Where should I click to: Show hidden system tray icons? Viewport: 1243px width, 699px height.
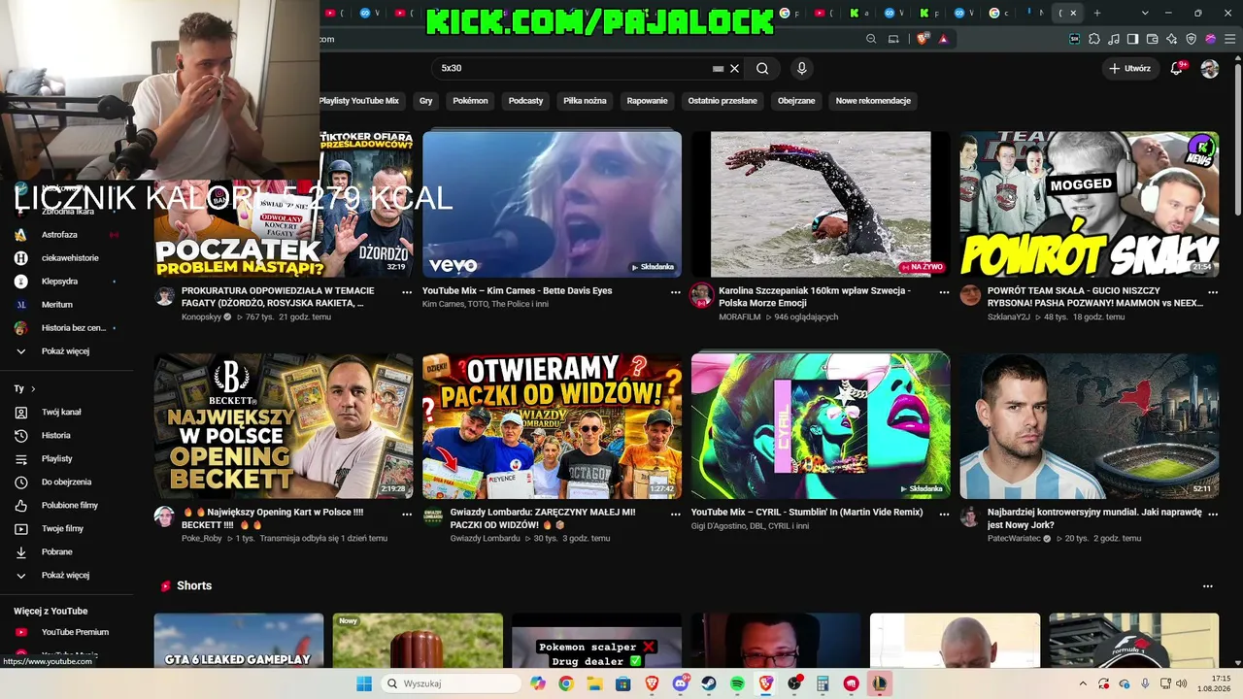[1083, 683]
